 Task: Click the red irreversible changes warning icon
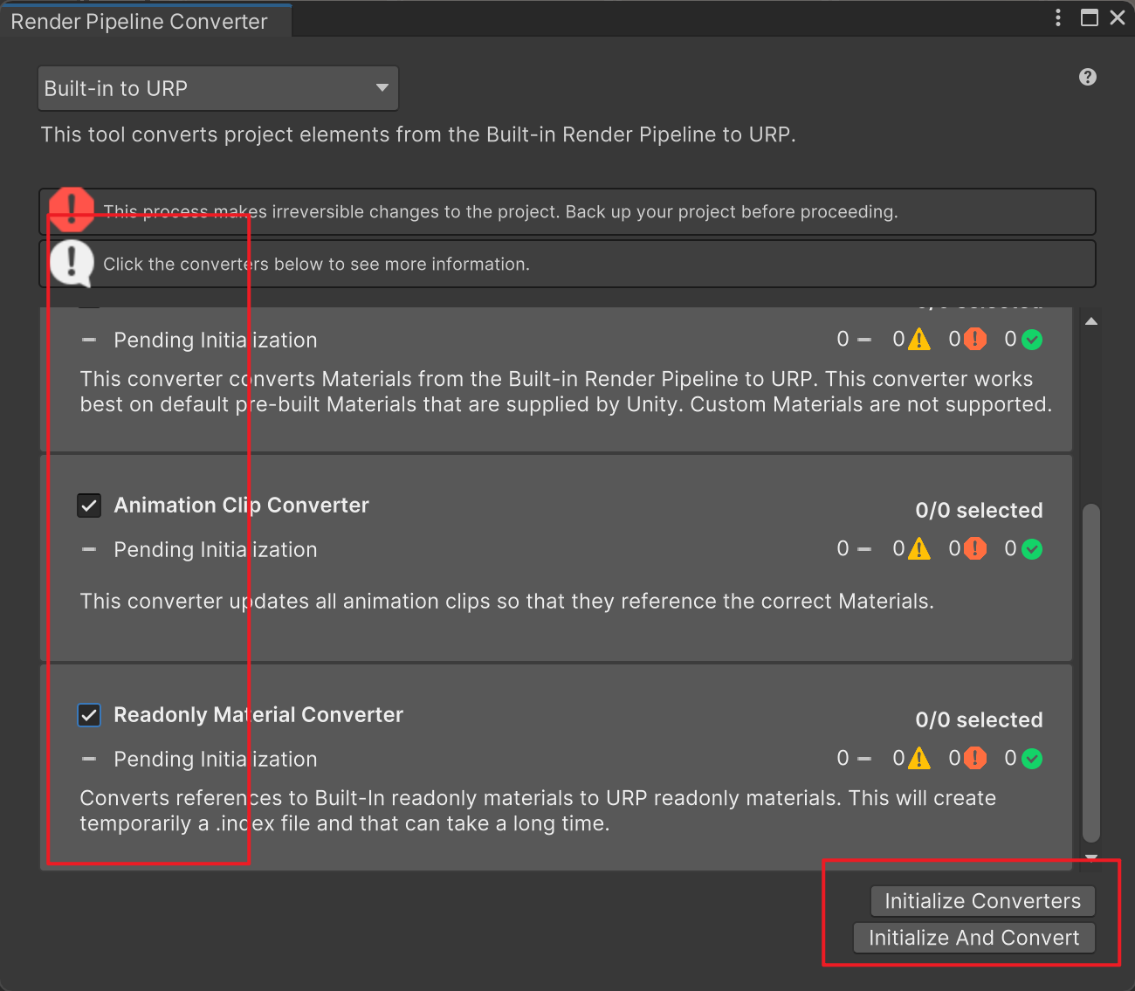pyautogui.click(x=71, y=210)
